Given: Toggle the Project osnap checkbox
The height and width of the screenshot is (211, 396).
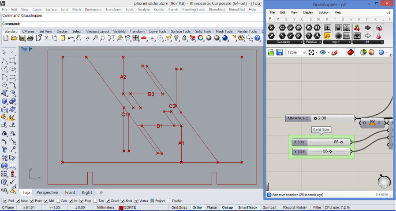Looking at the screenshot, I should (x=152, y=201).
